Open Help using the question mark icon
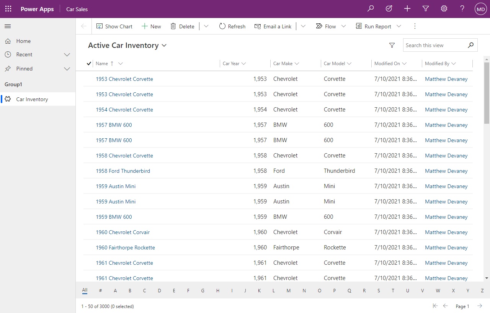 [x=462, y=8]
